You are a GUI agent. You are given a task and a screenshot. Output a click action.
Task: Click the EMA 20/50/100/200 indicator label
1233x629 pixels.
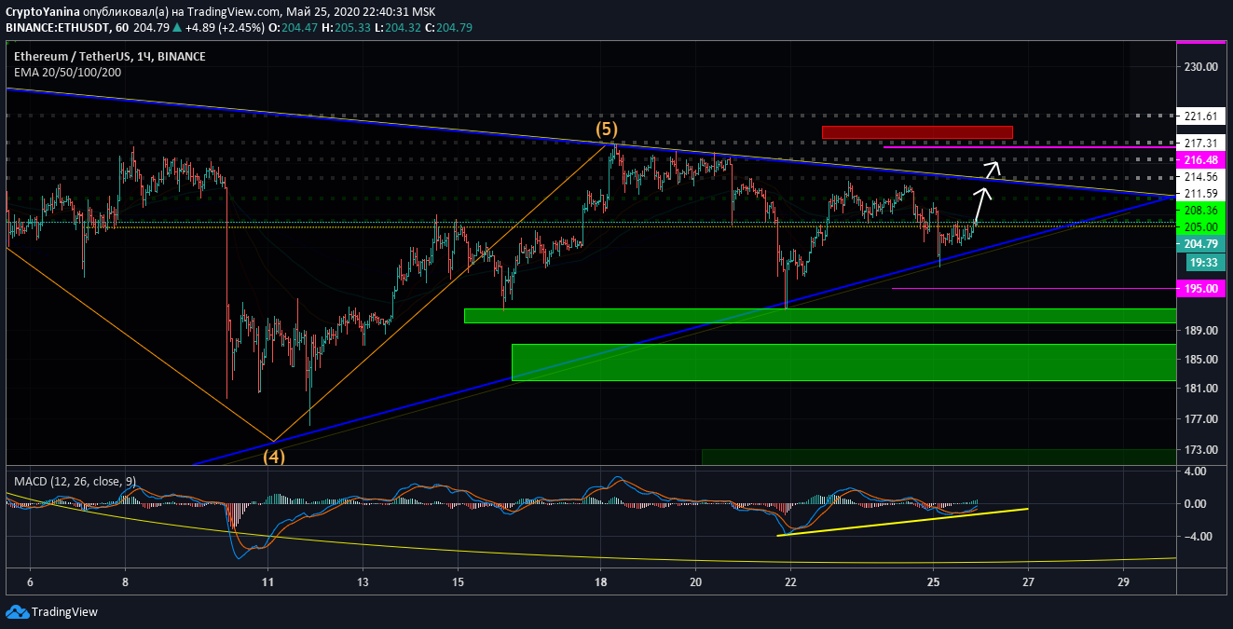[x=67, y=72]
